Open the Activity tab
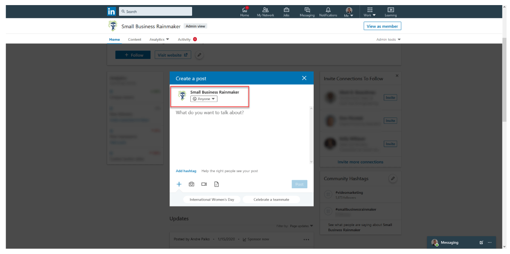 184,39
